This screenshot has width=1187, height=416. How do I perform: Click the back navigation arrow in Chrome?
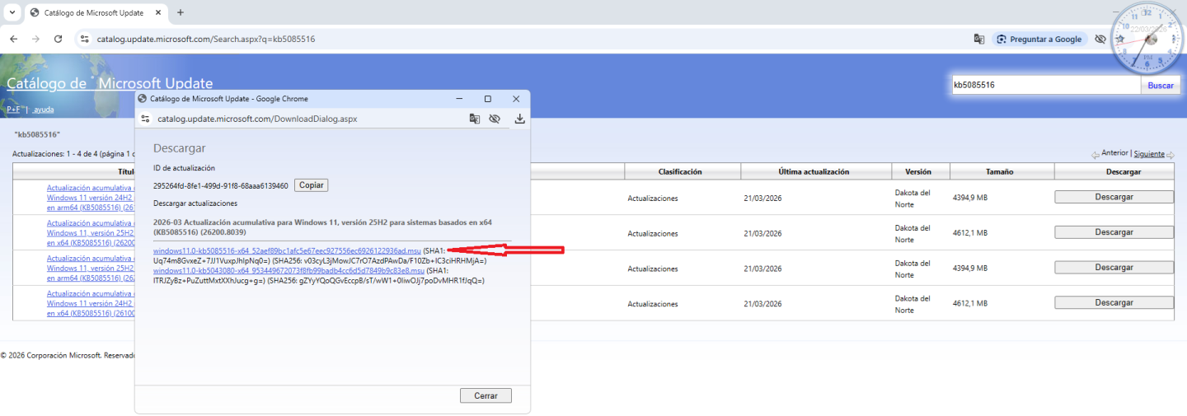(x=14, y=39)
